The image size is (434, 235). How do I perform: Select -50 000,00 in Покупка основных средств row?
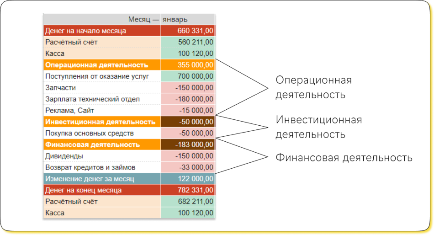(188, 133)
